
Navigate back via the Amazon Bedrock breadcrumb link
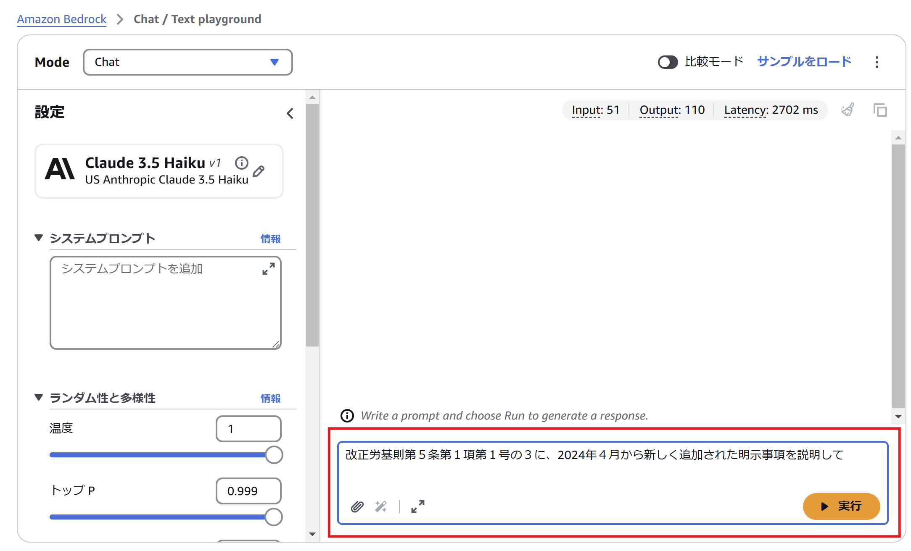pyautogui.click(x=61, y=19)
